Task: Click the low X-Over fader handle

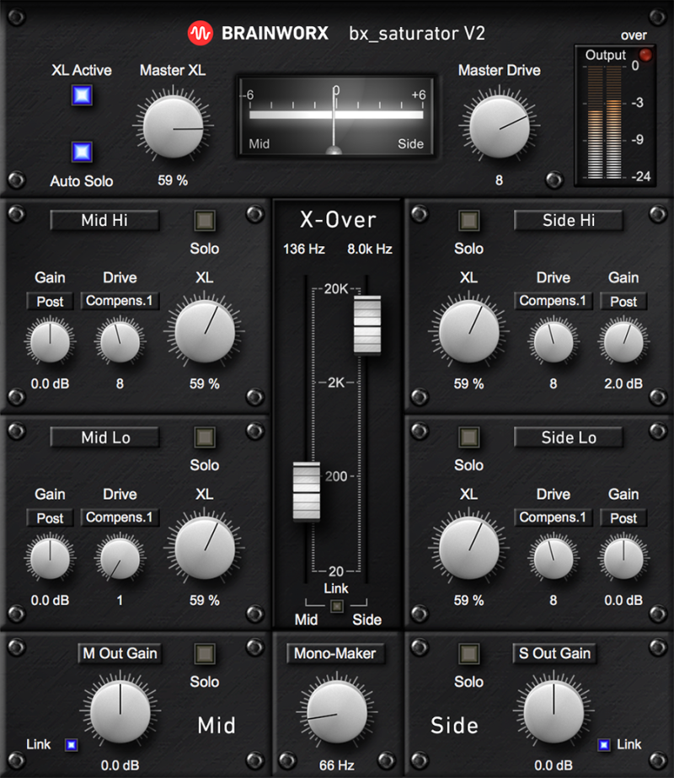Action: tap(306, 491)
